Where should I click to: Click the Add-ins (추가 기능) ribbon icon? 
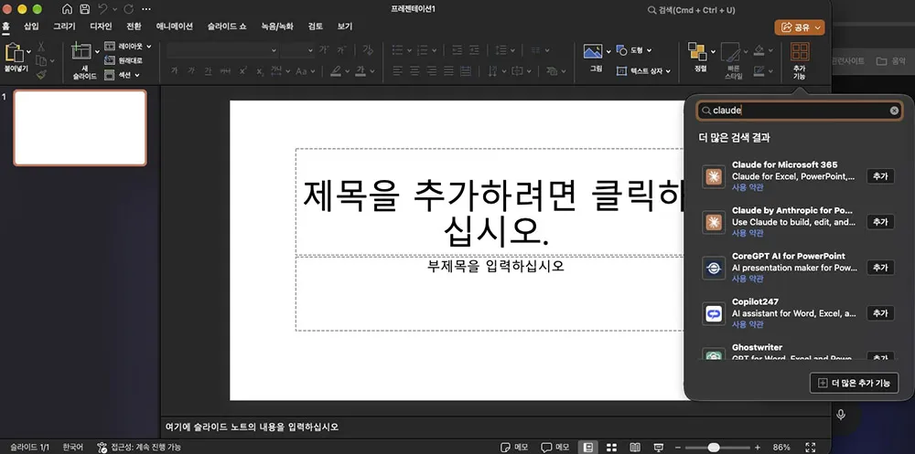pos(800,52)
